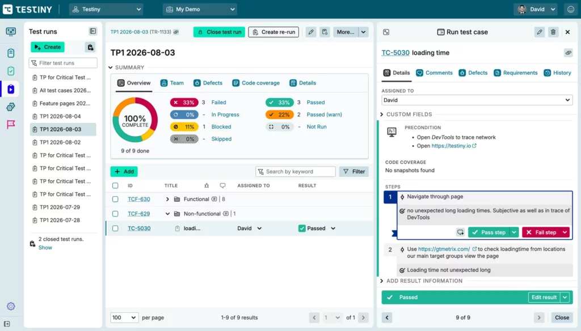Viewport: 581px width, 331px height.
Task: Switch to the Team tab
Action: coord(172,83)
